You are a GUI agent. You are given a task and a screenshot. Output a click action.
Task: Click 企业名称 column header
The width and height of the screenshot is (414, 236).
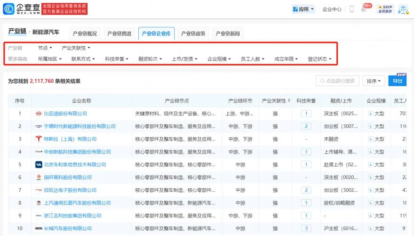pos(81,101)
